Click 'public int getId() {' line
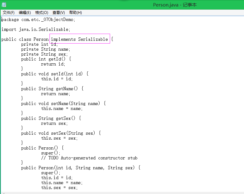Screen dimensions: 244x194 pos(46,59)
